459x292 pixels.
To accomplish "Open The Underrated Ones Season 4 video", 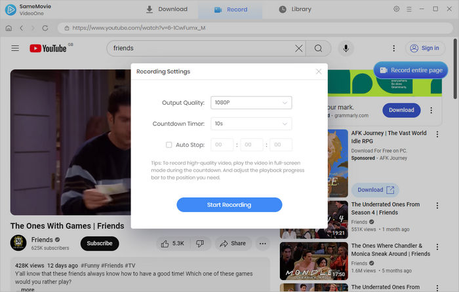I will click(386, 208).
